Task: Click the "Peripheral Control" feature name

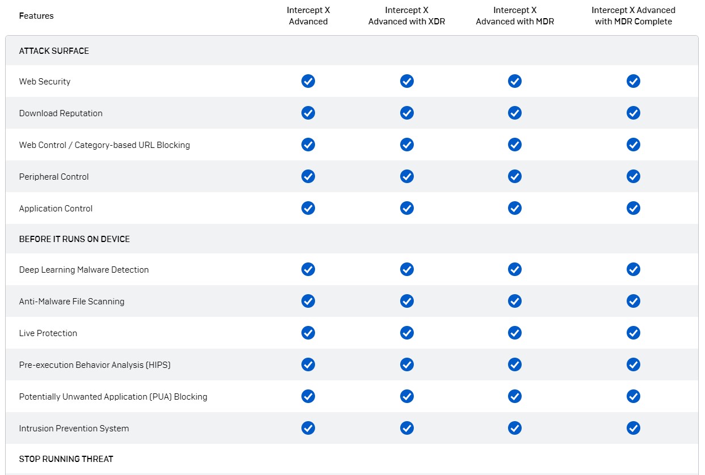Action: pos(54,177)
